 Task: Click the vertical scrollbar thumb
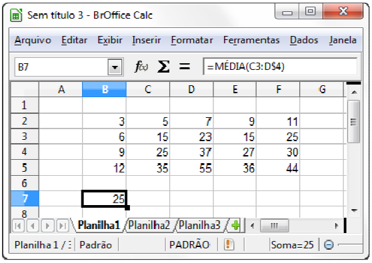pos(354,122)
